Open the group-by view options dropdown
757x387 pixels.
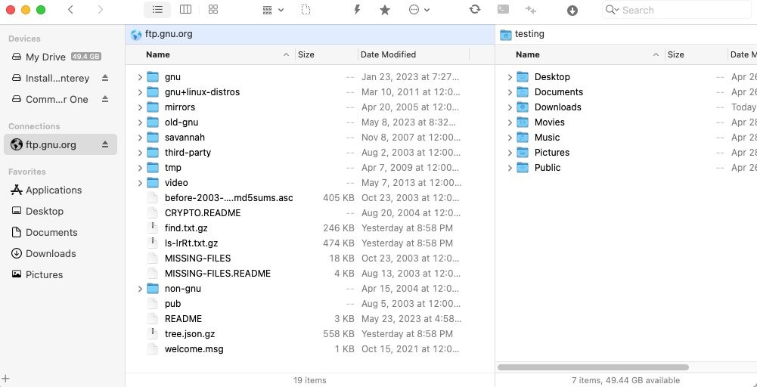coord(273,10)
